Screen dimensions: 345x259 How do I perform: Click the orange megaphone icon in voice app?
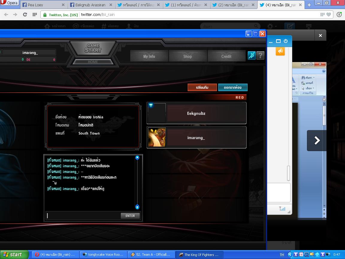(x=280, y=51)
